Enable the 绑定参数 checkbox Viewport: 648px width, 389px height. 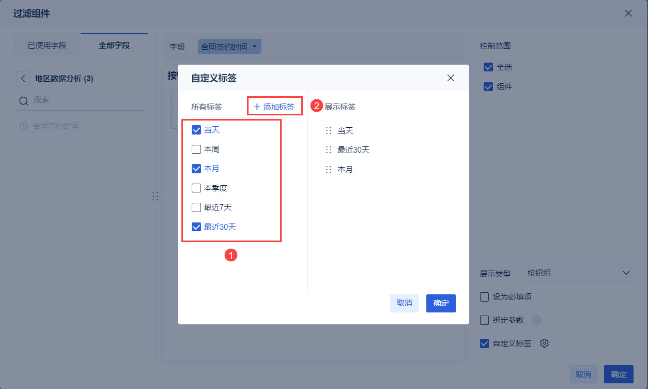point(485,320)
